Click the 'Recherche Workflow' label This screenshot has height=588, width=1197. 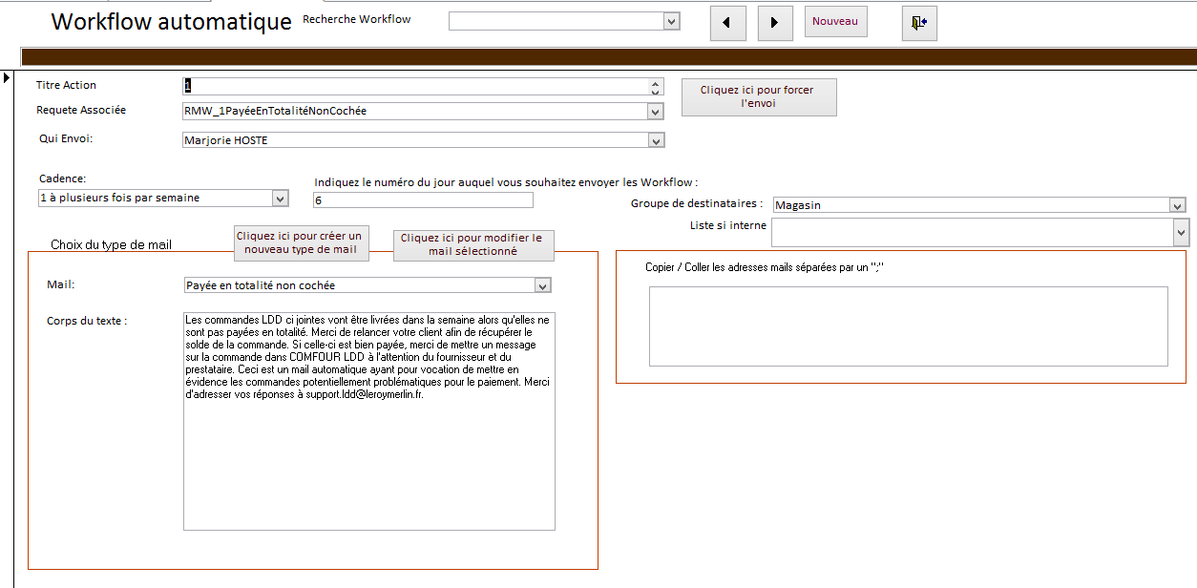click(x=357, y=19)
